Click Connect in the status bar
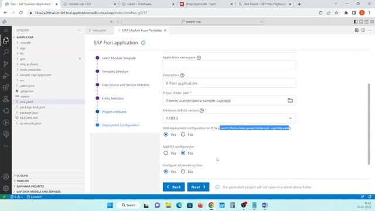Screen dimensions: 375x211 pos(34,197)
